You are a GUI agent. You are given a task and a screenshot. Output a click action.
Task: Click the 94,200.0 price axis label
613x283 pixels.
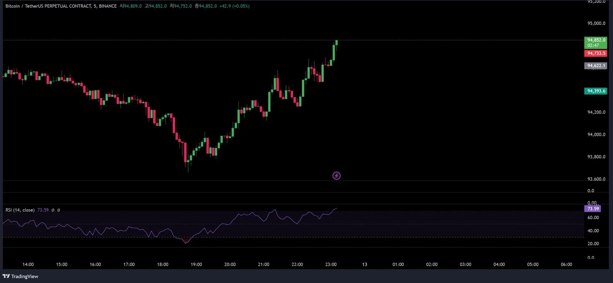(x=596, y=112)
